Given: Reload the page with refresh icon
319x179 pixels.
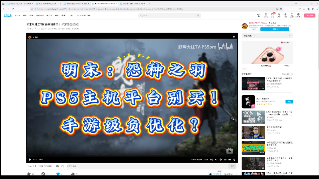Looking at the screenshot, I should click(x=13, y=9).
